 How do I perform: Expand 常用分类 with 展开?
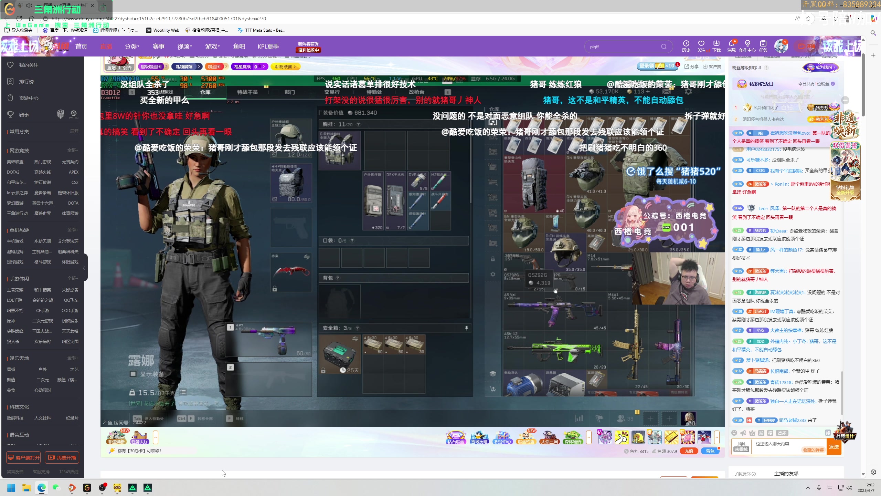(x=74, y=131)
